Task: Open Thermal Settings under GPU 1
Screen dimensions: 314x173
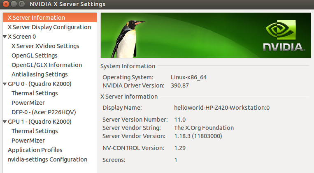Action: point(35,131)
